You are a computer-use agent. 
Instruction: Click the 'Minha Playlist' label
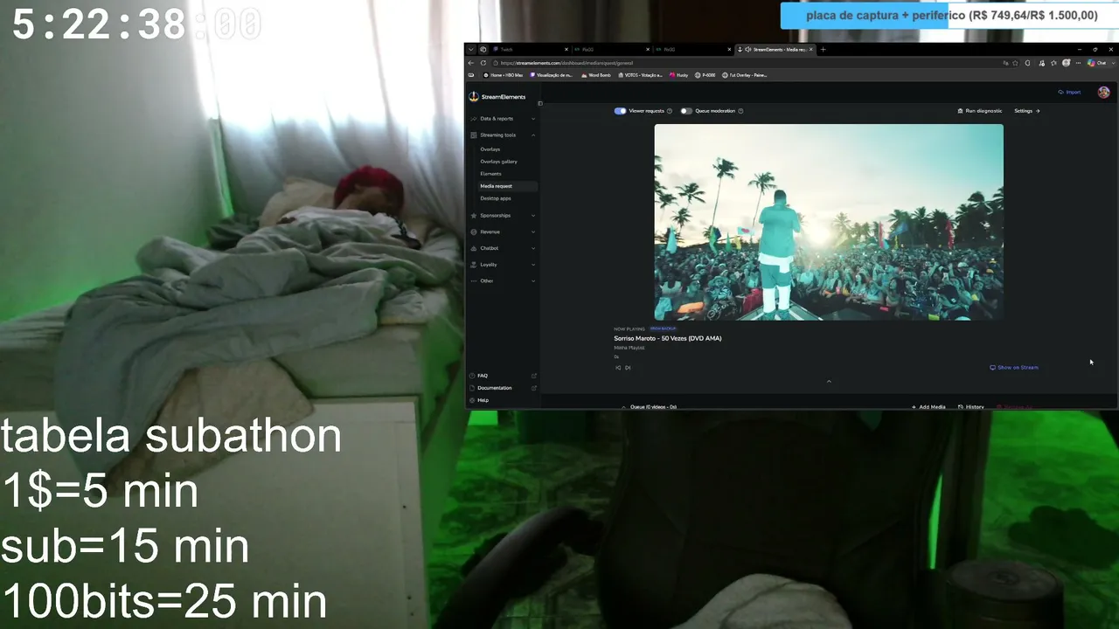click(x=629, y=348)
